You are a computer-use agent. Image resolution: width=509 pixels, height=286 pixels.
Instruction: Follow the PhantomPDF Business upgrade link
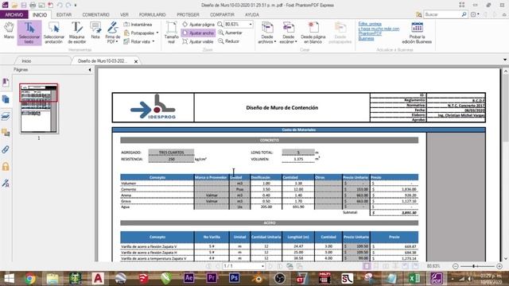pyautogui.click(x=379, y=31)
